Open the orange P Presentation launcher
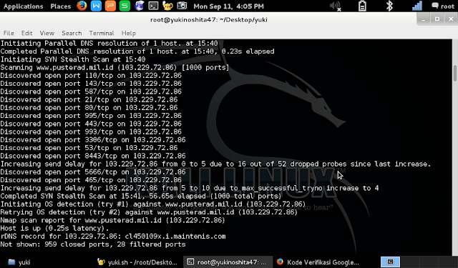 click(x=110, y=6)
